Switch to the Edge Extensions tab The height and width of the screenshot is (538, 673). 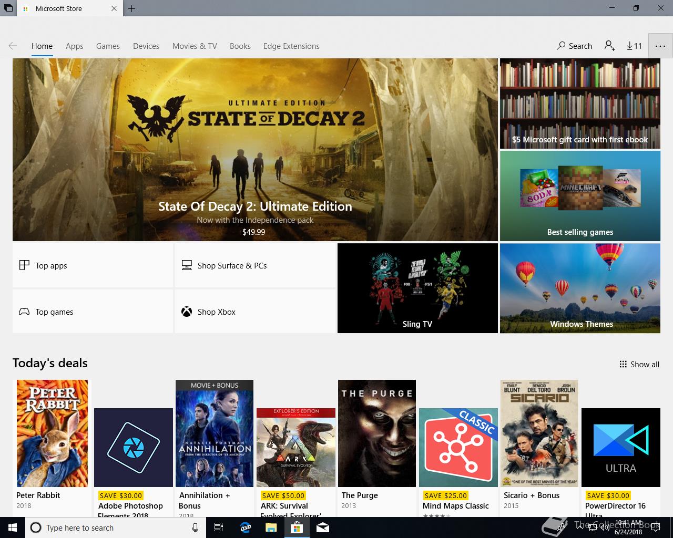pos(291,46)
